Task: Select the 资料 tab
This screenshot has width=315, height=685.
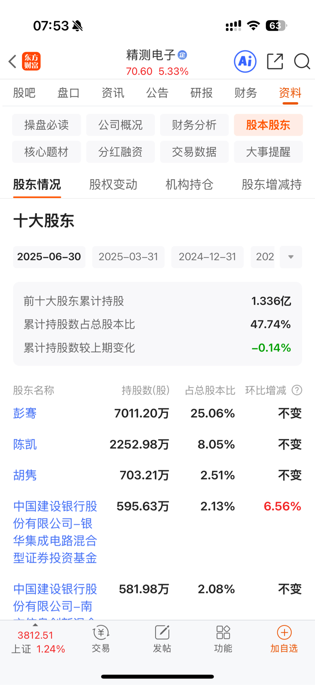Action: click(x=290, y=93)
